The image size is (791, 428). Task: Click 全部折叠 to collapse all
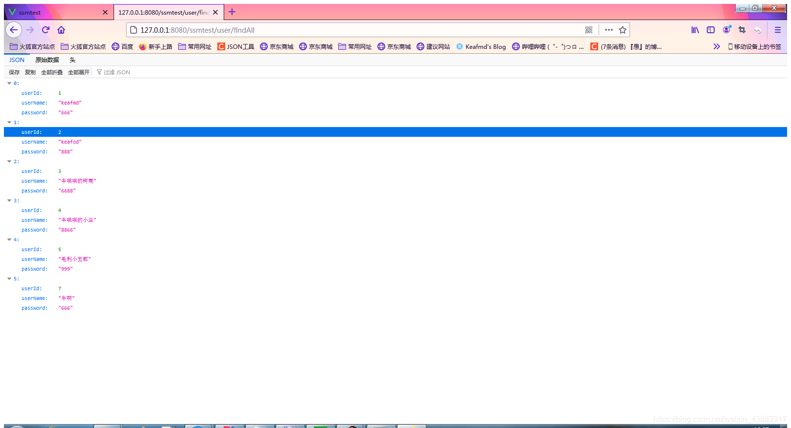pyautogui.click(x=52, y=72)
